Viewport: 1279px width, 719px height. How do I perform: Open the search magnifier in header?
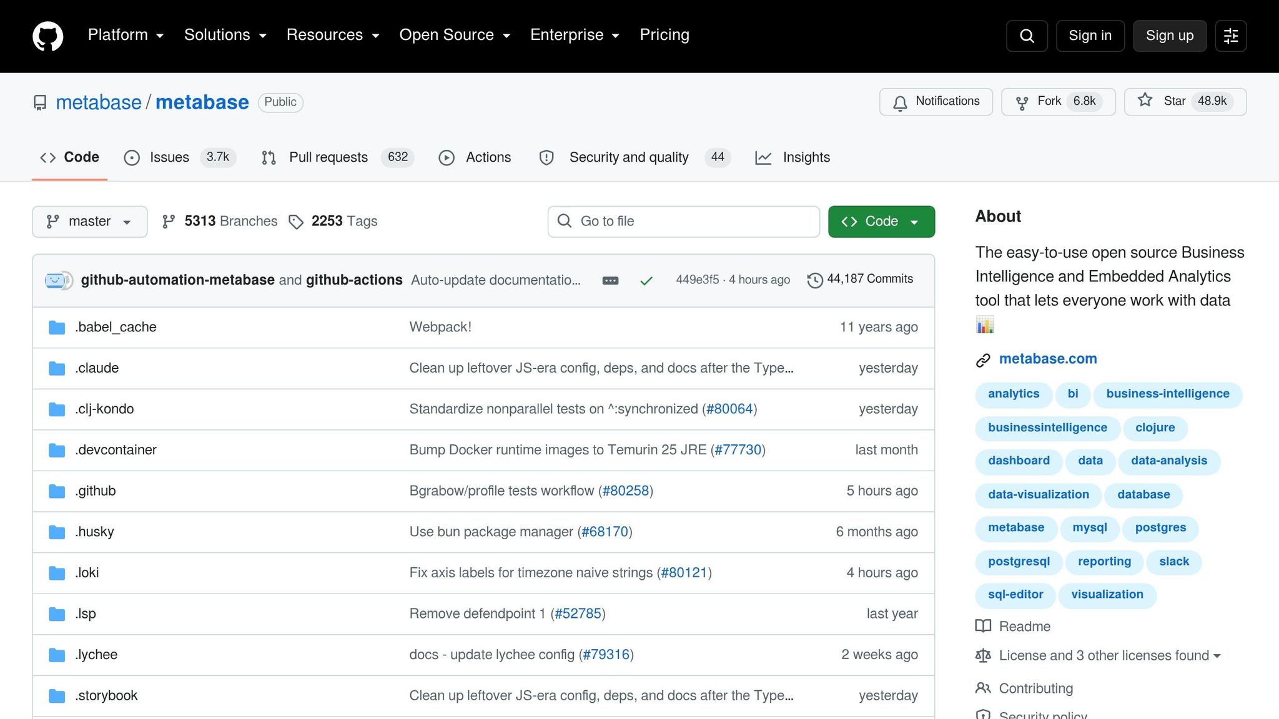(1027, 36)
